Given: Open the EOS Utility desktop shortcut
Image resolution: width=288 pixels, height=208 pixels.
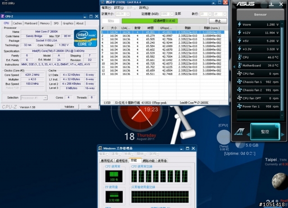Looking at the screenshot, I should pyautogui.click(x=8, y=3).
